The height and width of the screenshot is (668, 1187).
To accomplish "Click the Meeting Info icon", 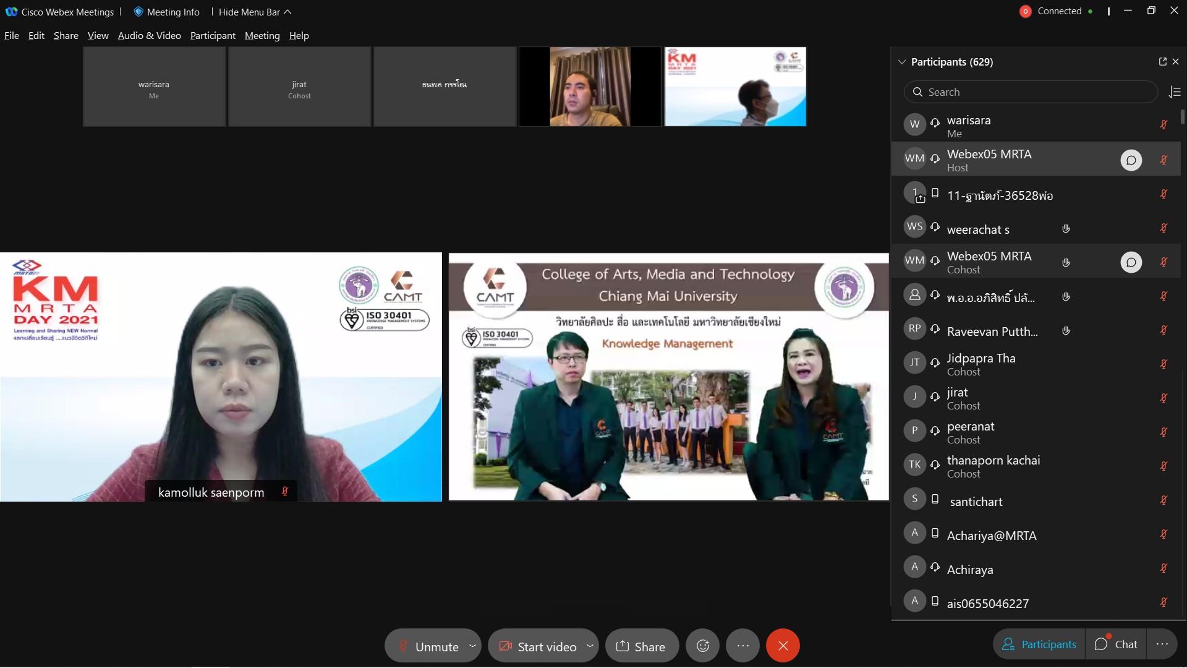I will 138,12.
